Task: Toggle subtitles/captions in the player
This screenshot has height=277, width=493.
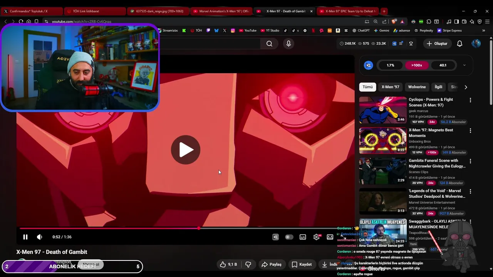Action: [303, 237]
